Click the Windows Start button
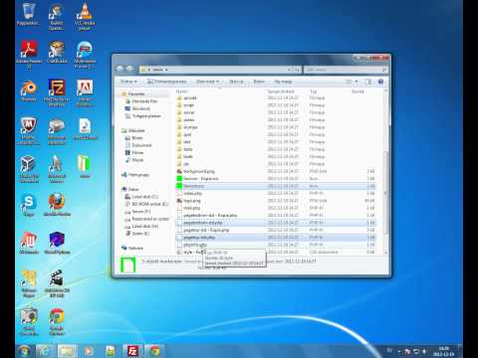Image resolution: width=478 pixels, height=358 pixels. (x=24, y=351)
